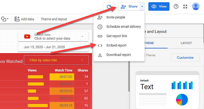Viewport: 204px width, 109px height.
Task: Click the clock icon for email scheduling
Action: 100,27
